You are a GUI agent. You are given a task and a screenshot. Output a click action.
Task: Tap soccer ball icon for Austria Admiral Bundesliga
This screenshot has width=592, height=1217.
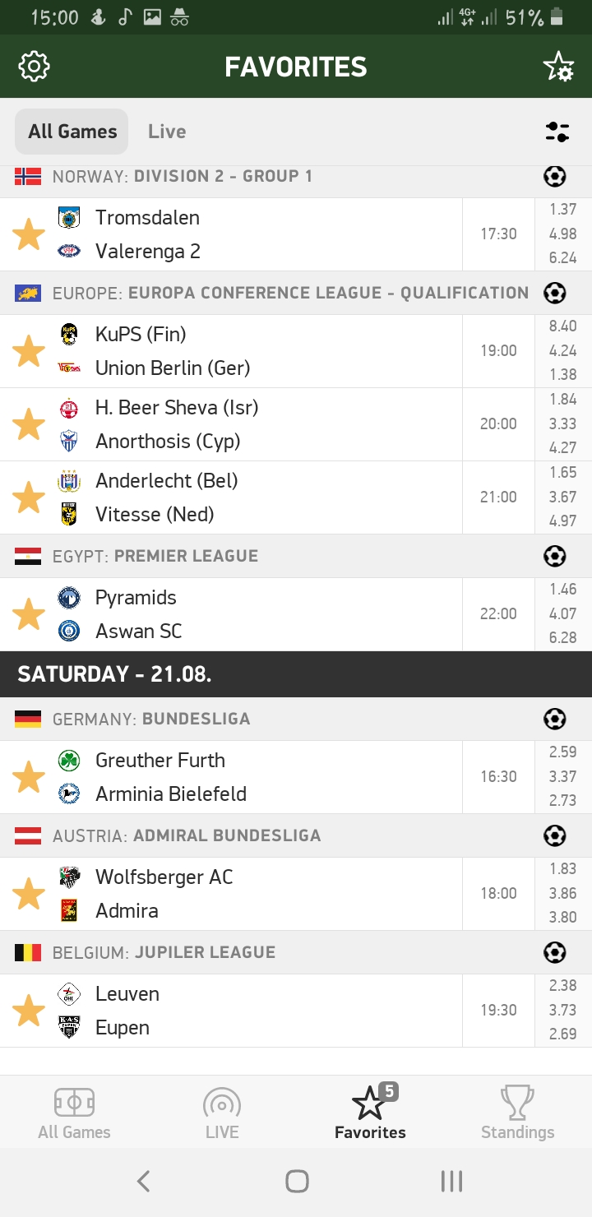(x=555, y=836)
